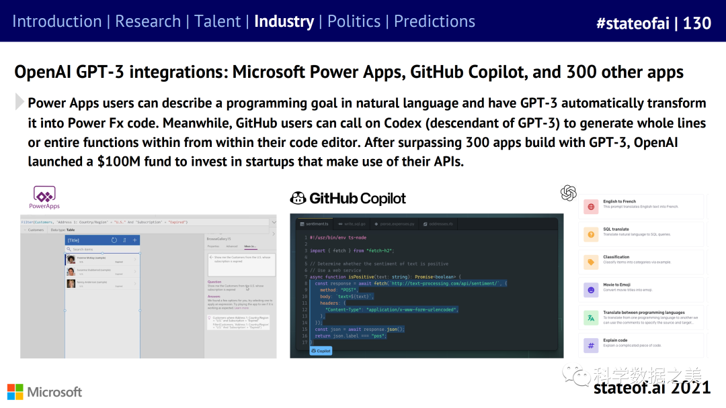Click the PowerApps logo icon
Screen dimensions: 726x408
(x=44, y=194)
